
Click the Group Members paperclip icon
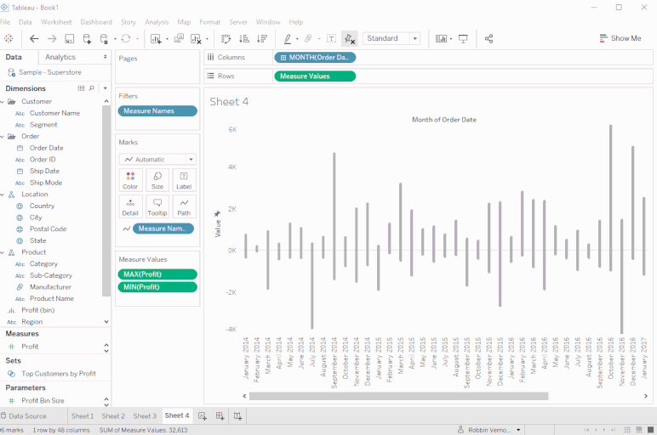308,38
